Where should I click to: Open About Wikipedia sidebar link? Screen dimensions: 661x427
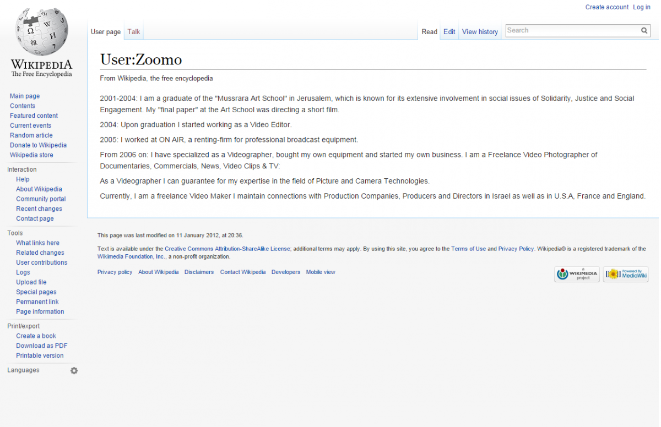point(39,189)
